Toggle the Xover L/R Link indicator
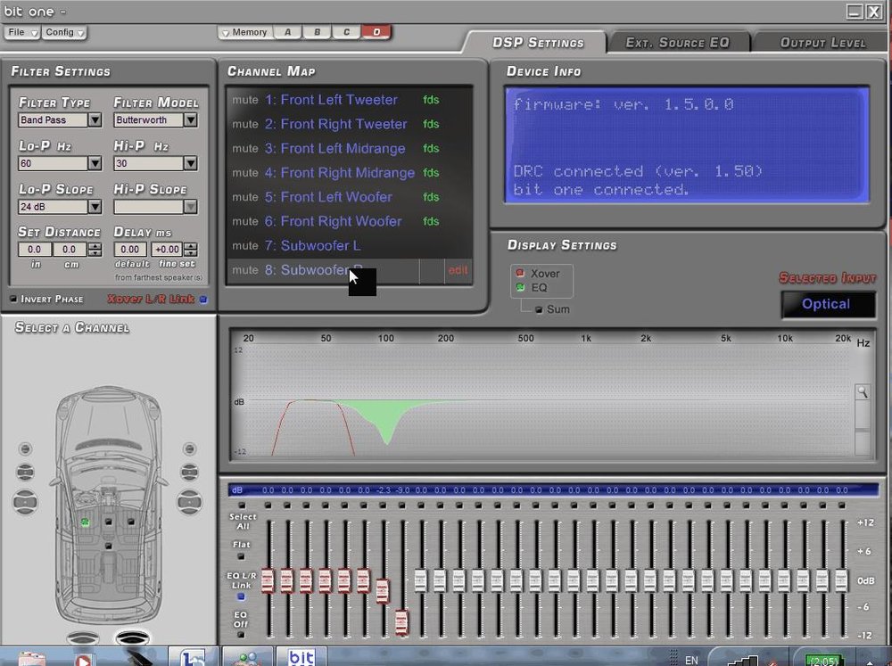 [x=203, y=300]
